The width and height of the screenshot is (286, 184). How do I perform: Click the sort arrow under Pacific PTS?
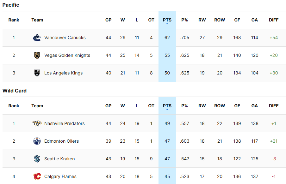[167, 24]
